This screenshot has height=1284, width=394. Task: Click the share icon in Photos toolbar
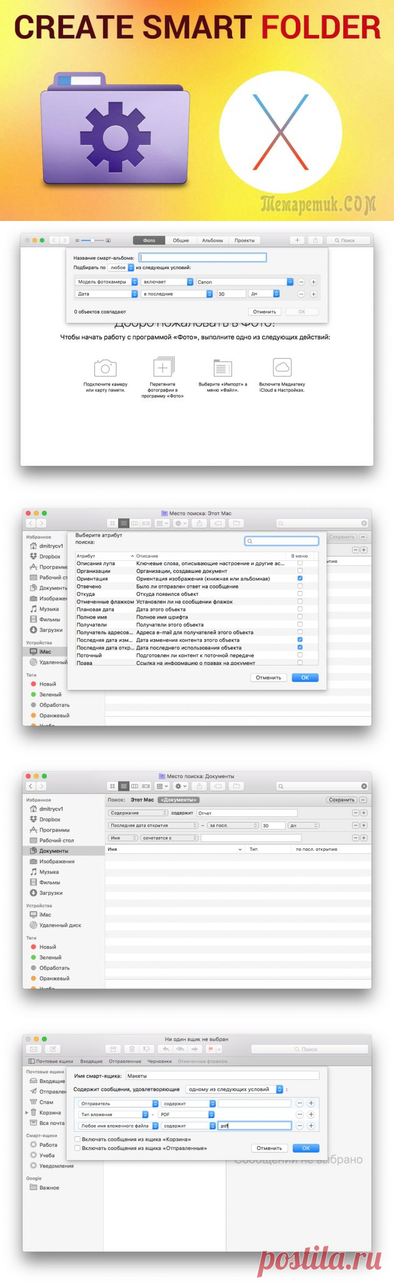point(316,240)
